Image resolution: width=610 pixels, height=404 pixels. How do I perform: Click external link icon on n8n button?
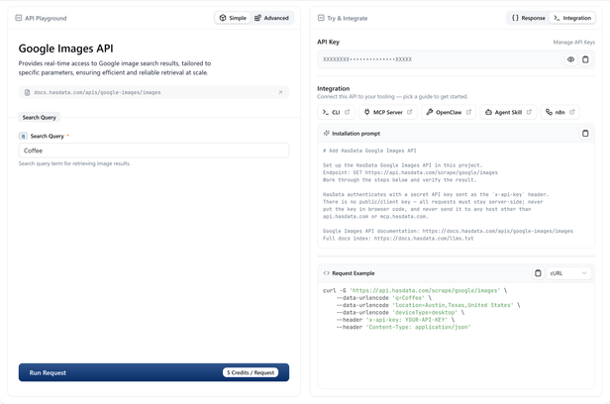pyautogui.click(x=572, y=112)
